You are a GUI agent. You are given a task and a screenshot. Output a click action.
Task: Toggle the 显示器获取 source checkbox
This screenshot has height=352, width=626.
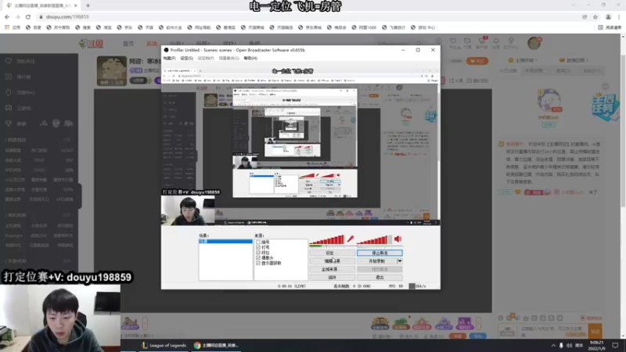tap(258, 263)
